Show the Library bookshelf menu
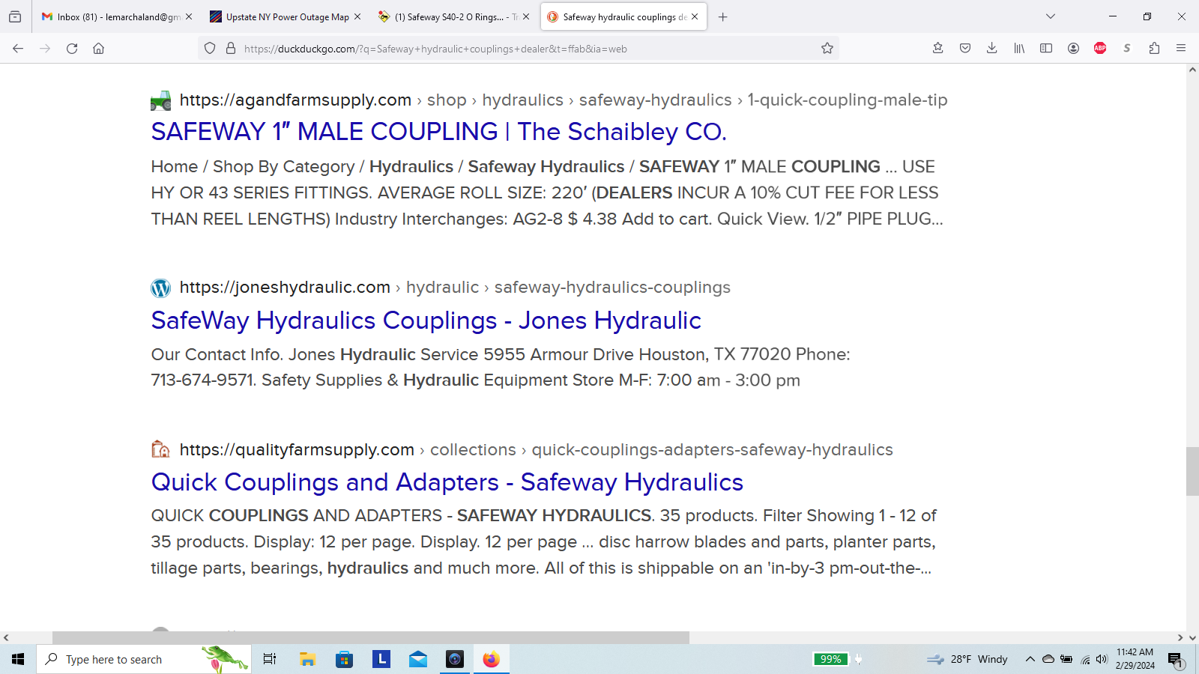Screen dimensions: 1199x674 (1019, 49)
